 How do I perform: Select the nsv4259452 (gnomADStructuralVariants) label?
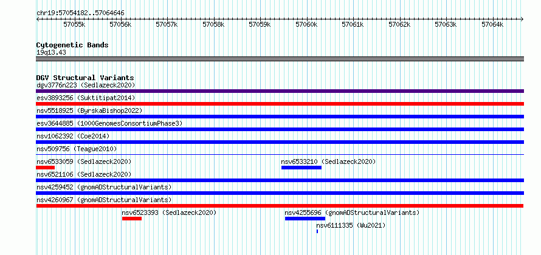[x=104, y=187]
